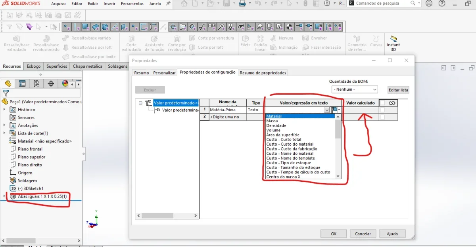
Task: Expand the Lista de corte(1) node
Action: [x=4, y=133]
